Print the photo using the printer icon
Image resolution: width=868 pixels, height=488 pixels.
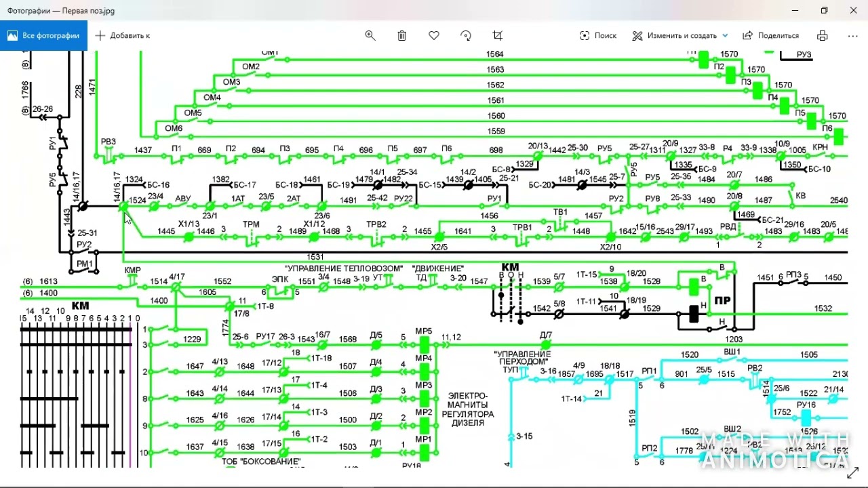pos(823,36)
